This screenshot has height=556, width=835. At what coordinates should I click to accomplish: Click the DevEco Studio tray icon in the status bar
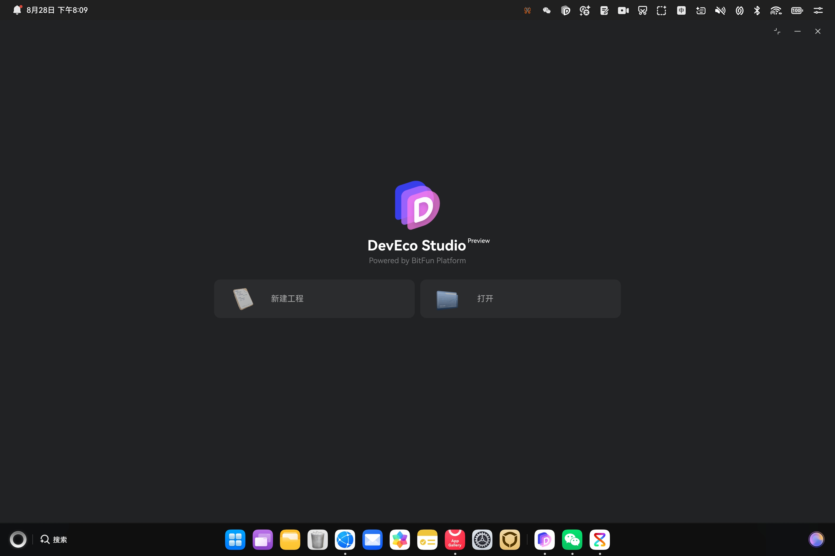(566, 11)
